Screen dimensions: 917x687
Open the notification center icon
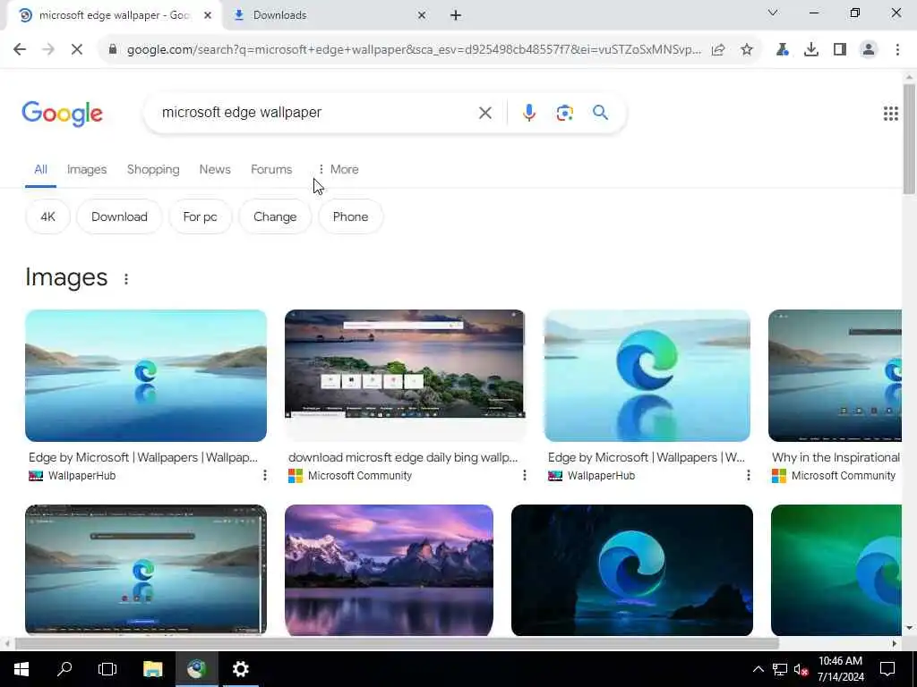pos(887,669)
